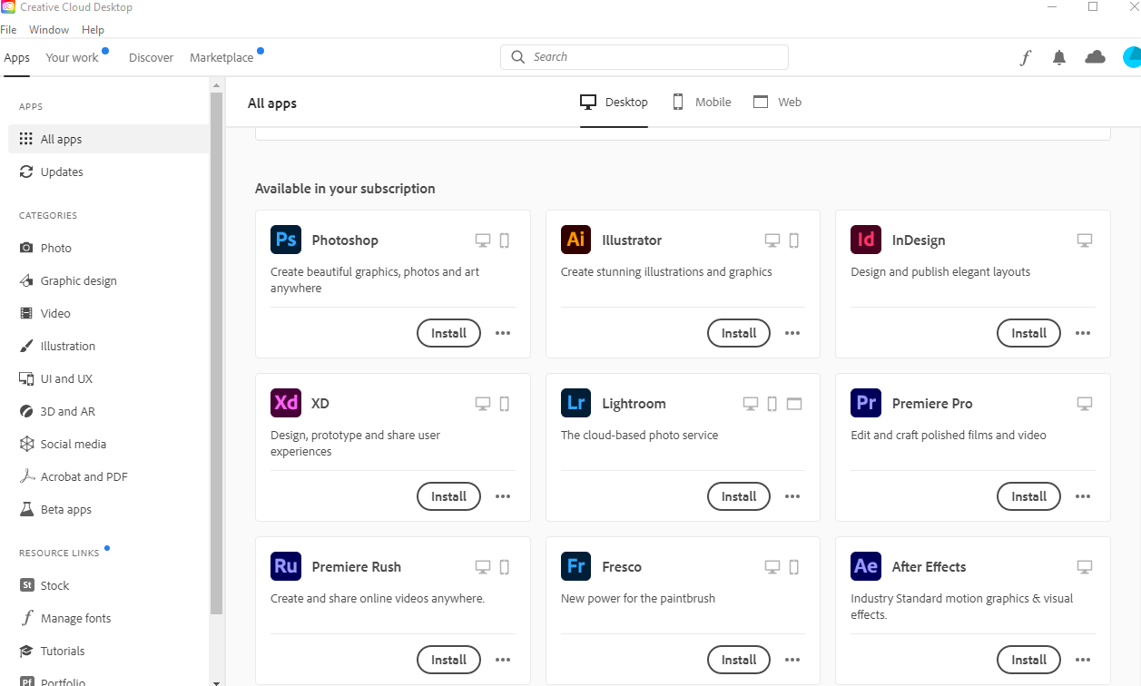Viewport: 1141px width, 686px height.
Task: Open more options for InDesign
Action: (x=1082, y=333)
